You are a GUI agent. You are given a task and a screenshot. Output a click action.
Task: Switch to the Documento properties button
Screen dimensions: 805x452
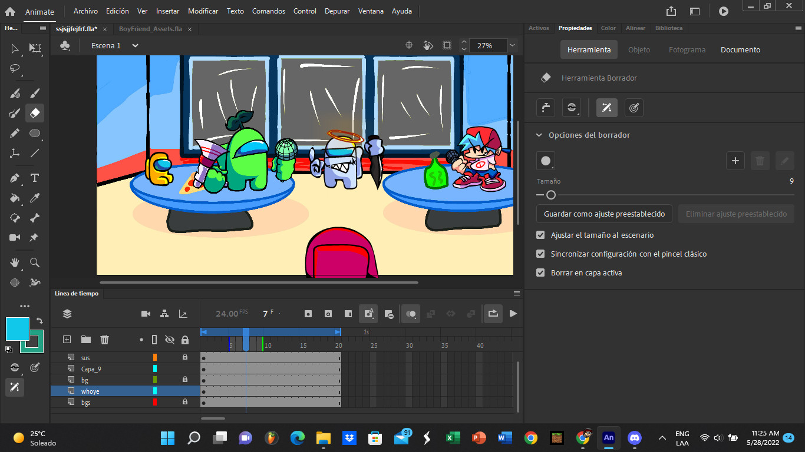(x=740, y=49)
